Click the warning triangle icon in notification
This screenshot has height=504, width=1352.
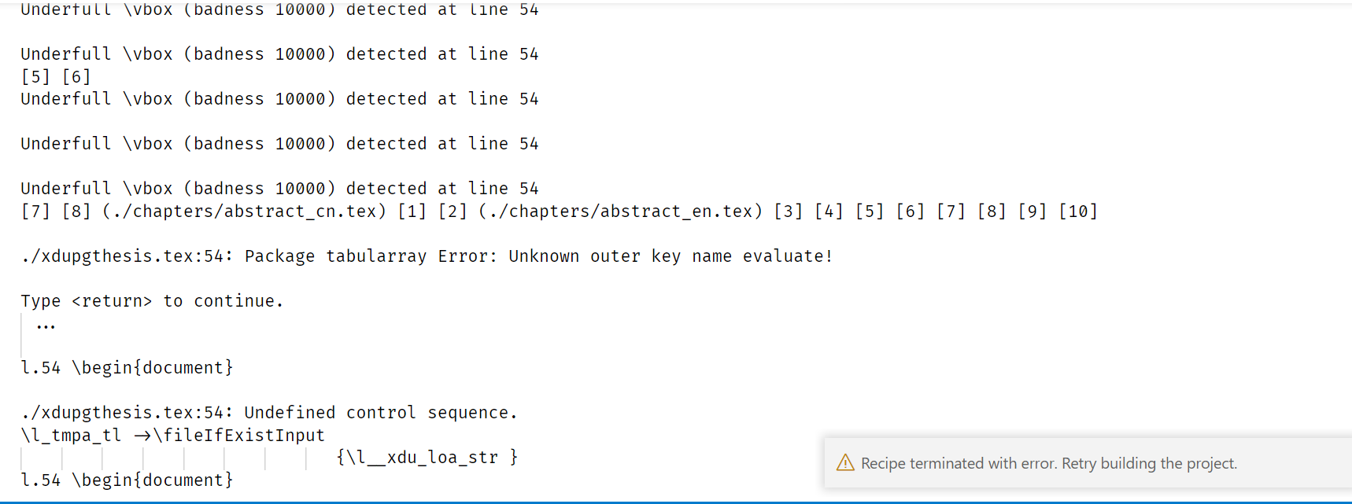click(x=845, y=463)
